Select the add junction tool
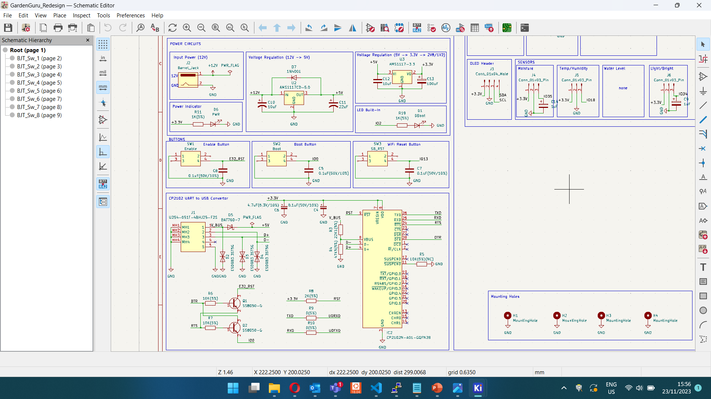711x399 pixels. (703, 163)
